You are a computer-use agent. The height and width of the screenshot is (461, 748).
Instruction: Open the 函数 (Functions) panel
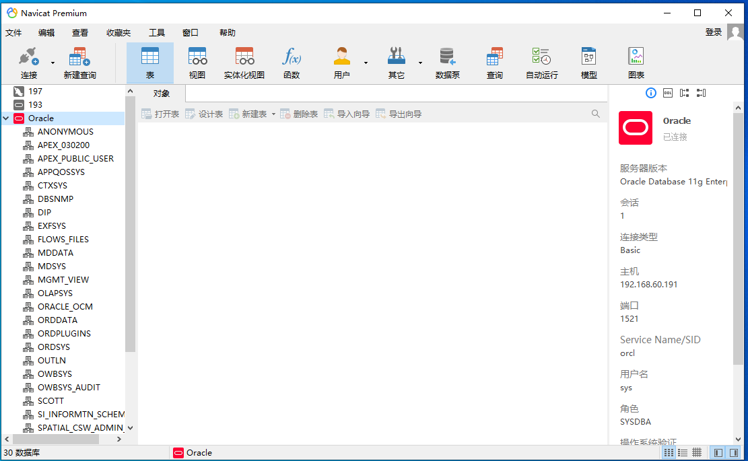pyautogui.click(x=291, y=62)
